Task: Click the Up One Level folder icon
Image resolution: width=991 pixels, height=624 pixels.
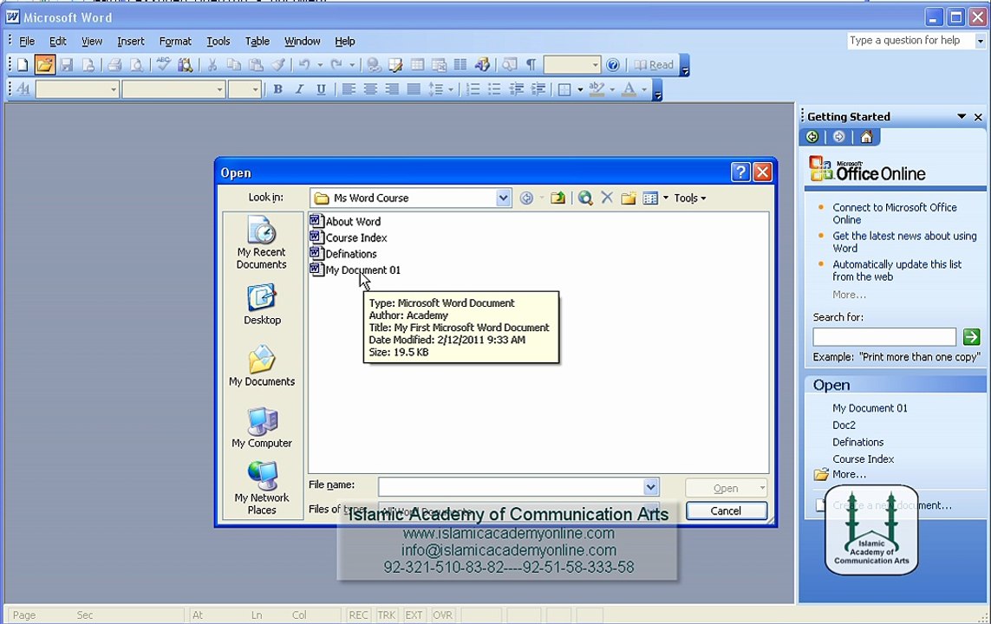Action: 557,198
